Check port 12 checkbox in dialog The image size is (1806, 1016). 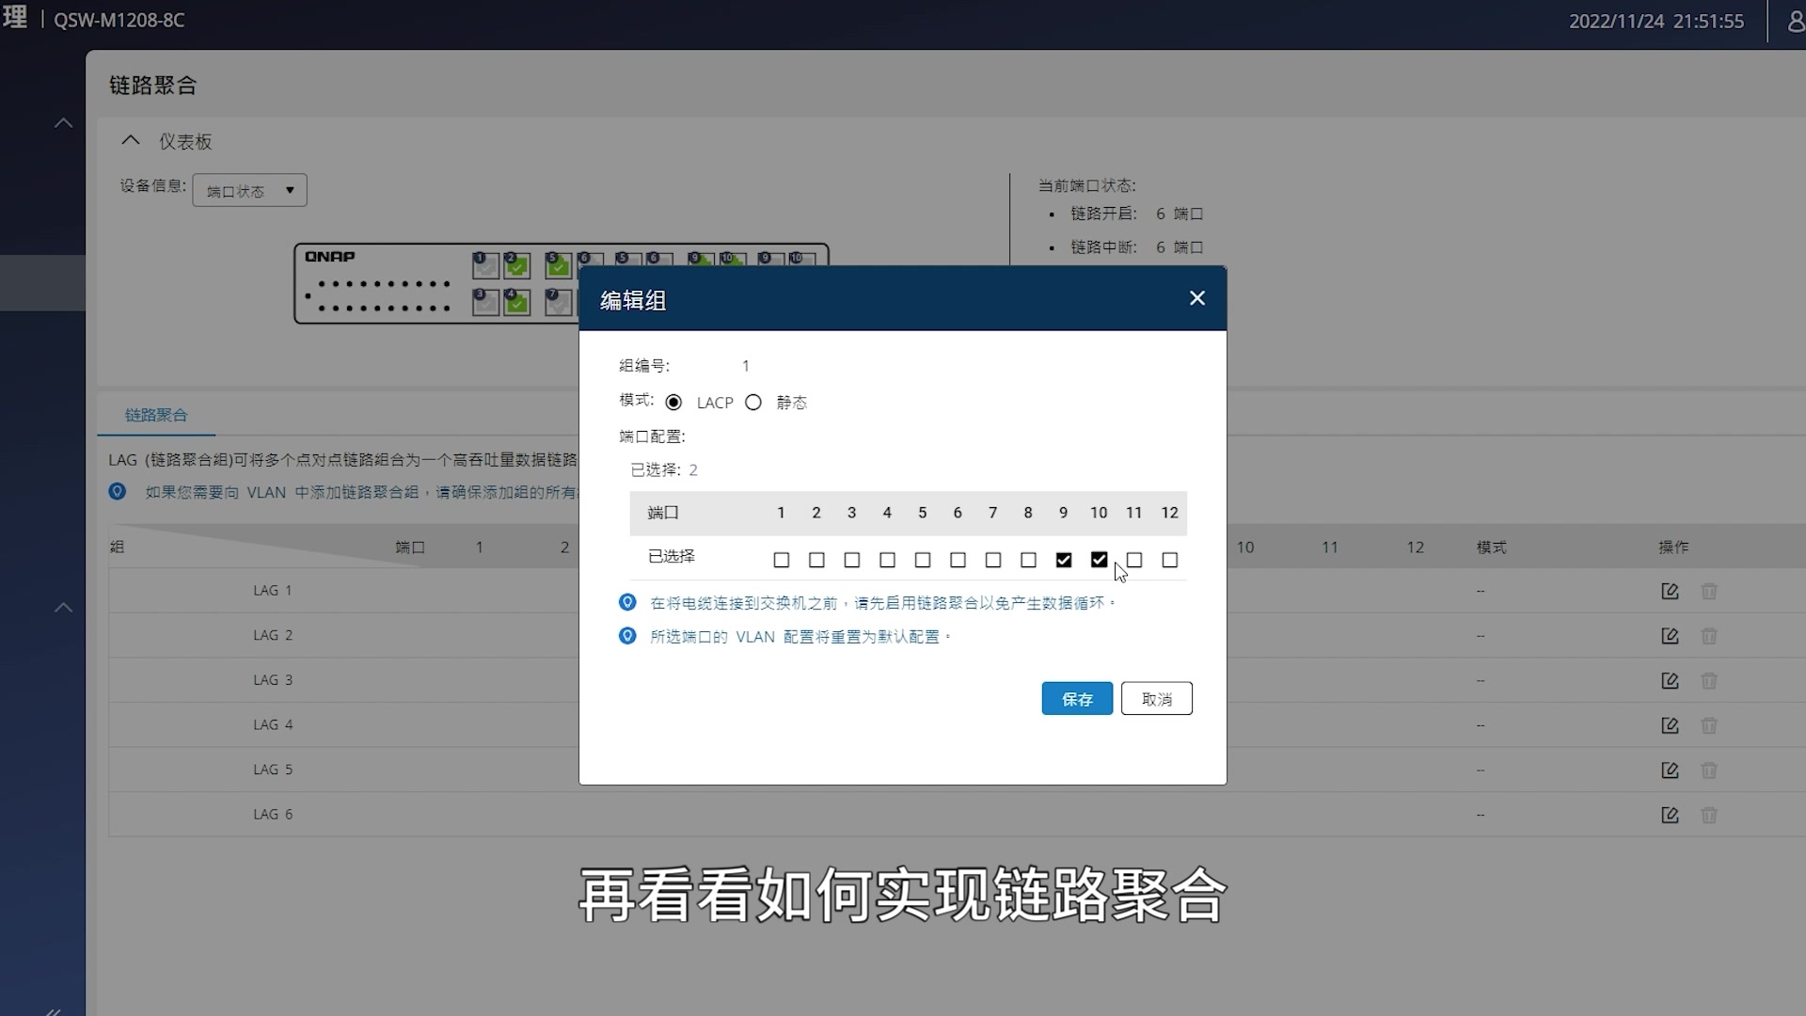(x=1170, y=560)
